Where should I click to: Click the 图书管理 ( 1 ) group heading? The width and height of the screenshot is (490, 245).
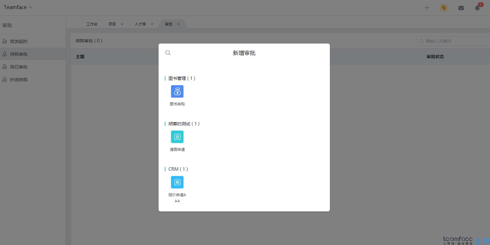[182, 78]
